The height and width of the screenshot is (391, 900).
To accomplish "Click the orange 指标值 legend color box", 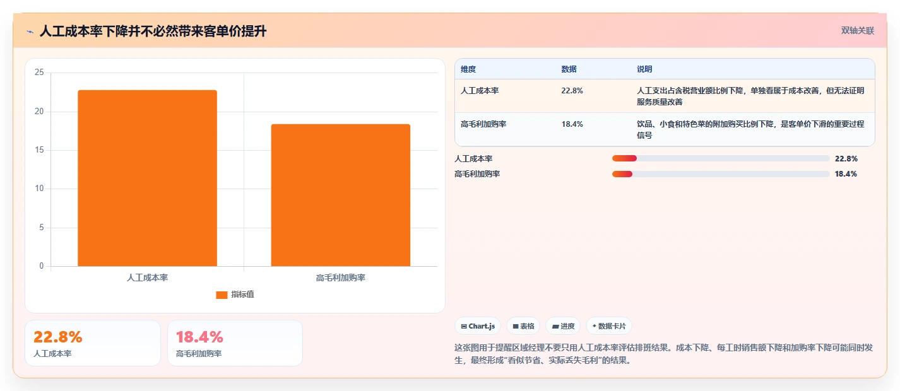I will [222, 295].
